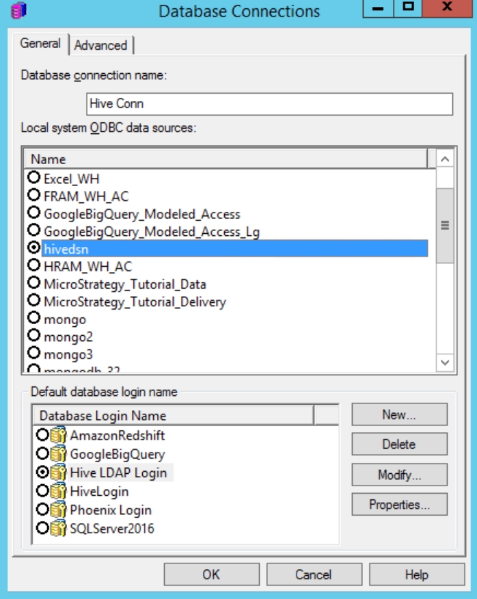Screen dimensions: 477x599
Task: Click the Phoenix Login text
Action: 111,510
